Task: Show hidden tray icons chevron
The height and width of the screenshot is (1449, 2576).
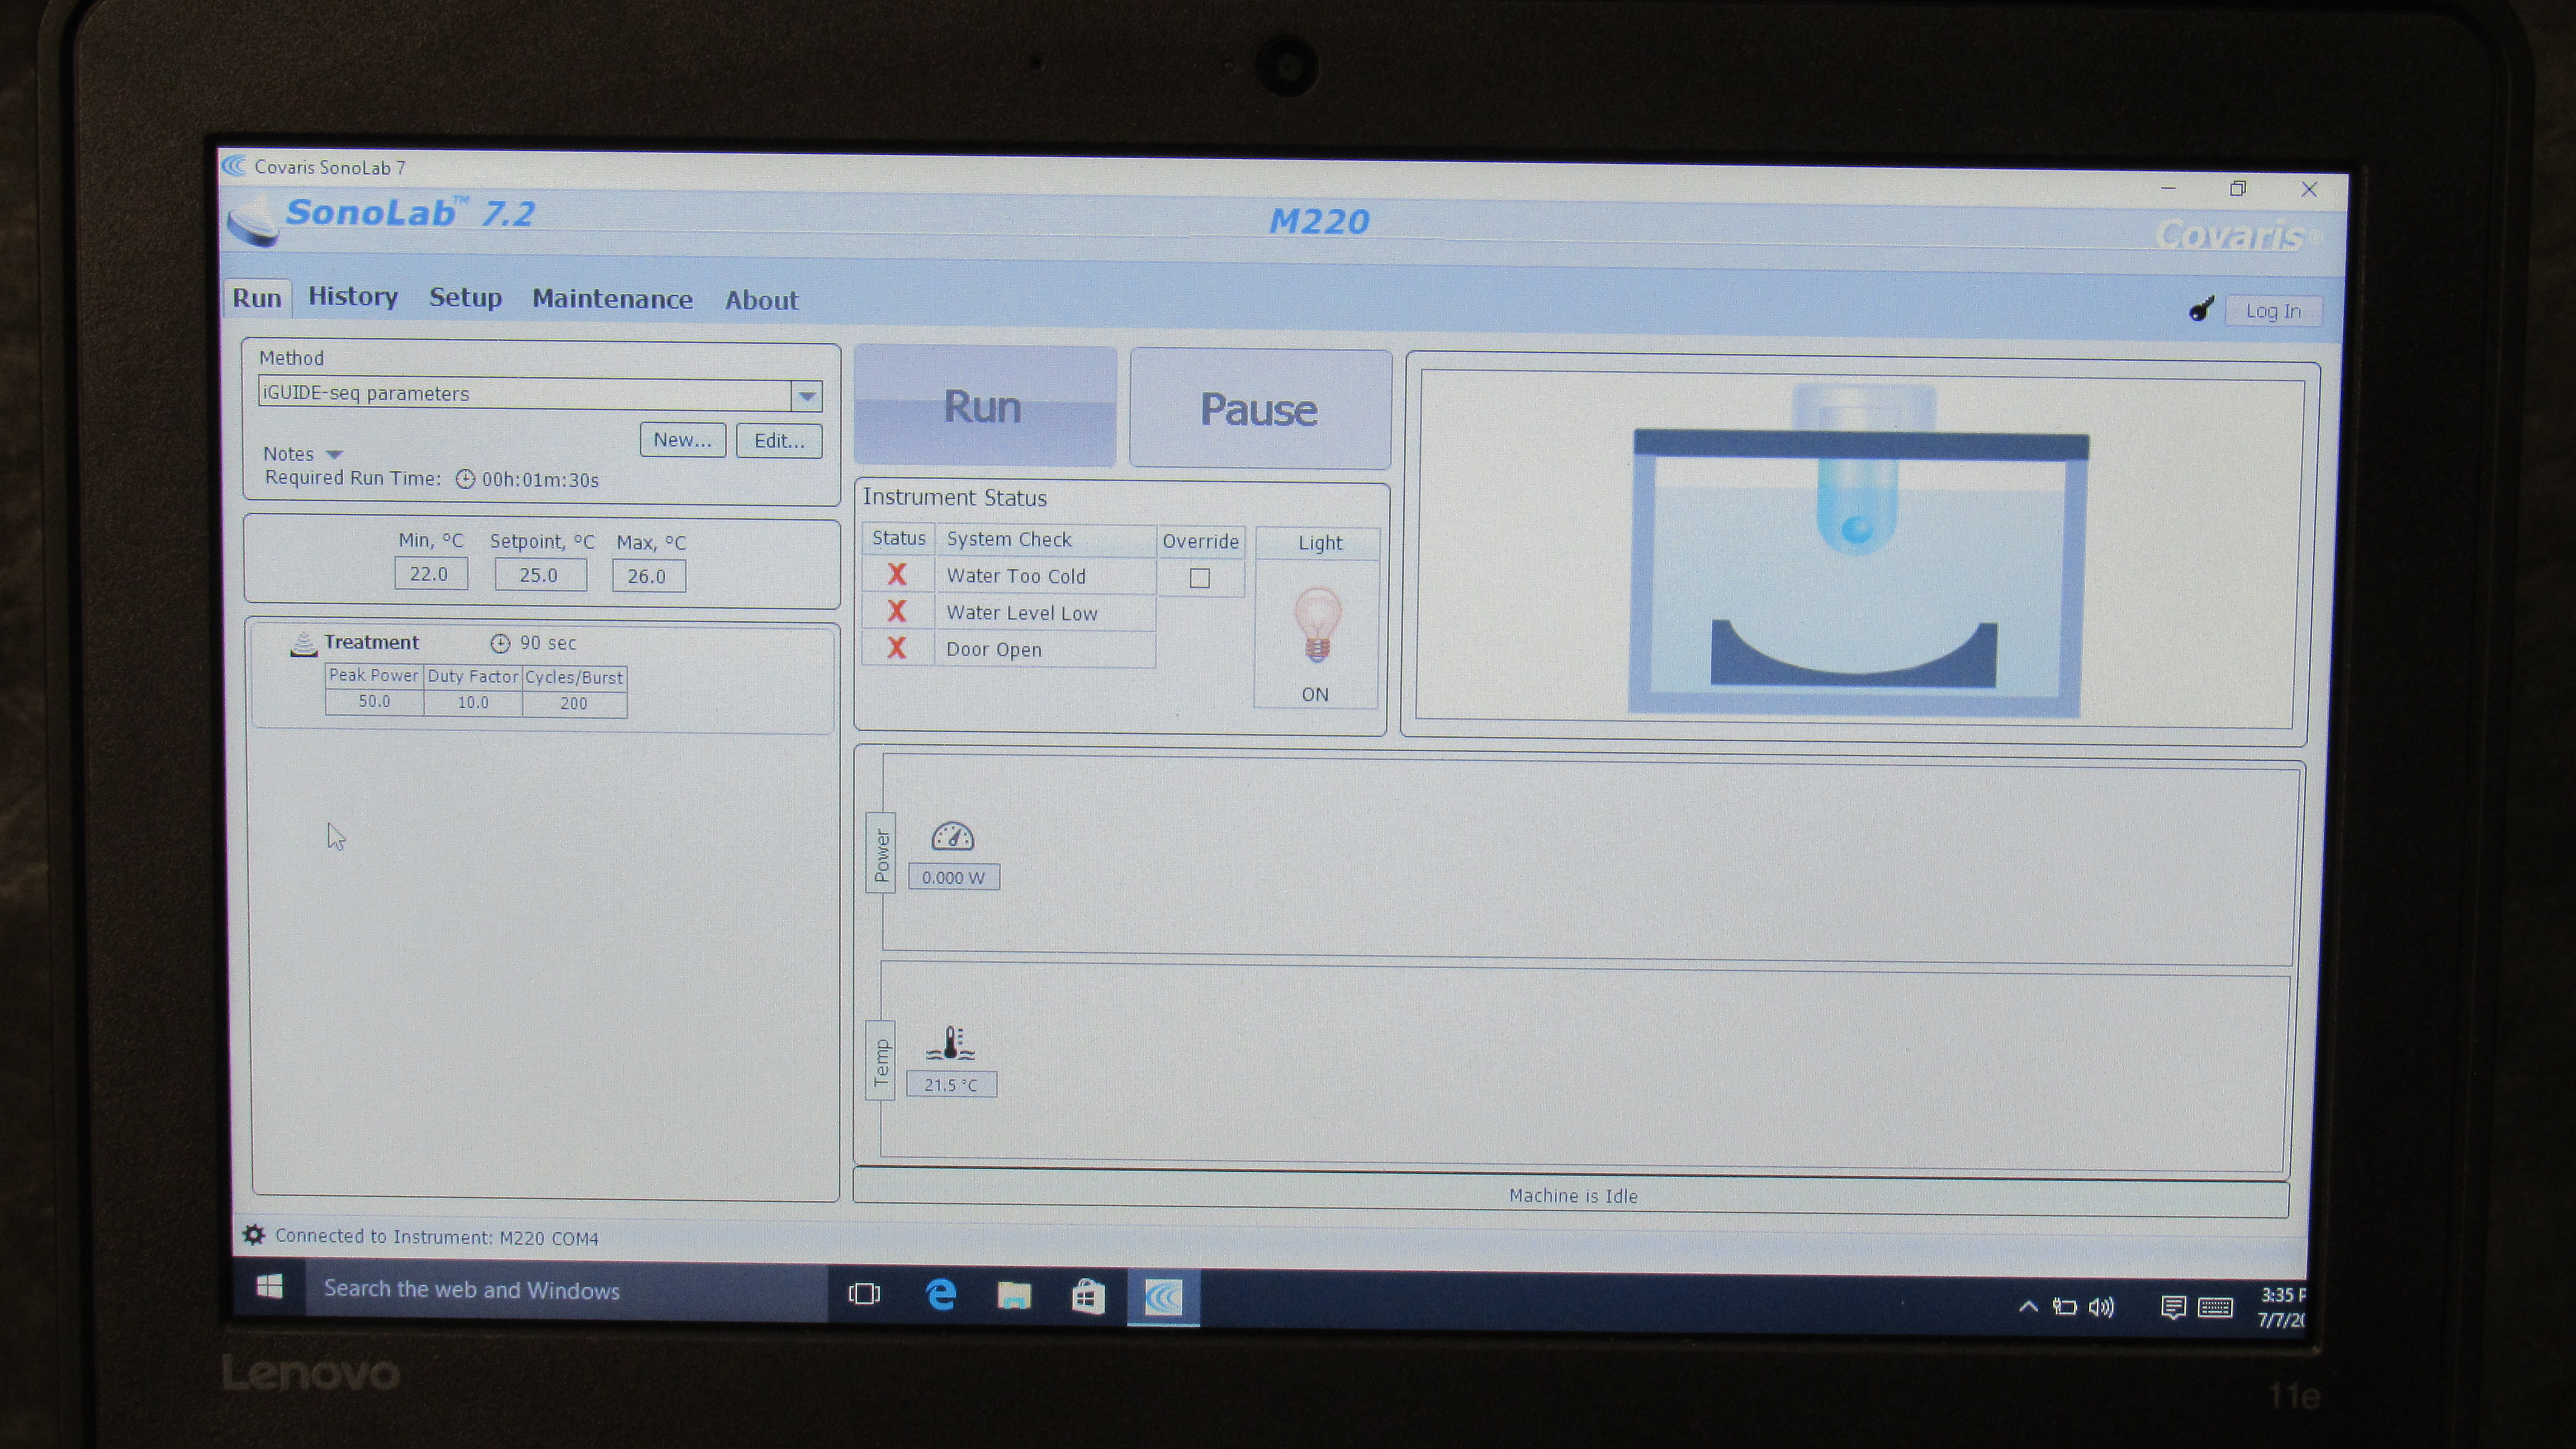Action: click(x=2028, y=1306)
